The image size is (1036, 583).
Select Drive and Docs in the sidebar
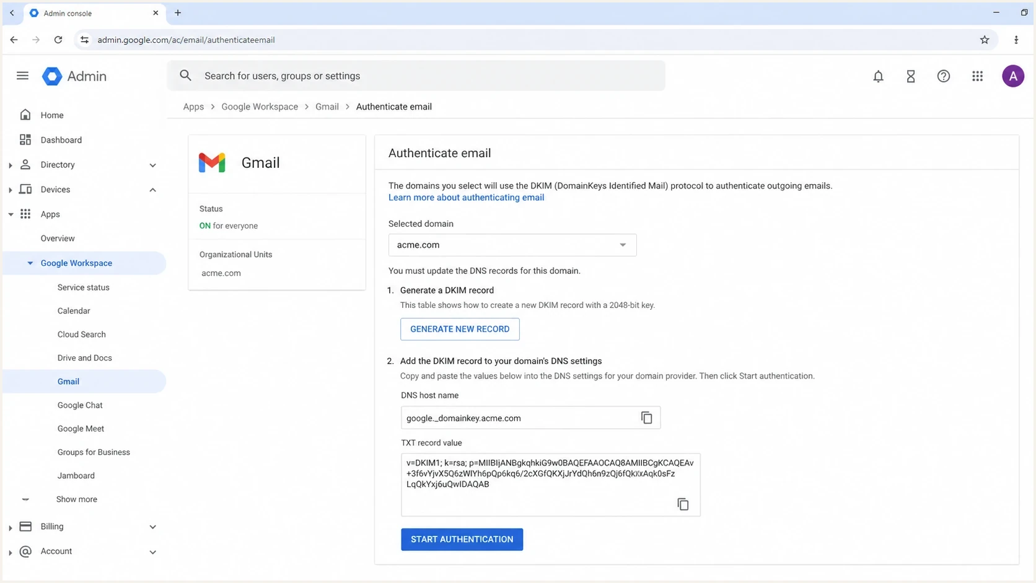click(x=85, y=357)
